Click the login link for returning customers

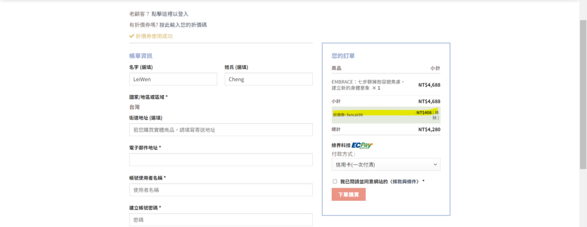point(170,14)
